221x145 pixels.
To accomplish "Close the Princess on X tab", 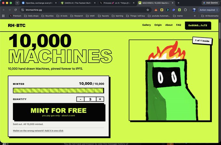I will coord(134,3).
